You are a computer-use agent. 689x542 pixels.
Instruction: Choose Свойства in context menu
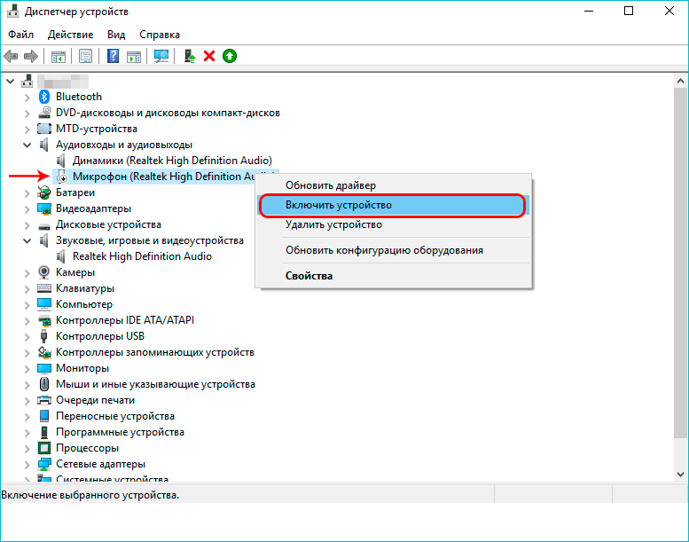(394, 276)
